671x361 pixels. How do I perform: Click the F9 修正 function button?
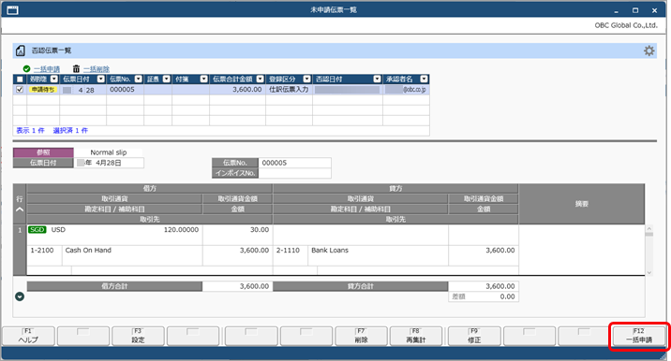click(474, 337)
